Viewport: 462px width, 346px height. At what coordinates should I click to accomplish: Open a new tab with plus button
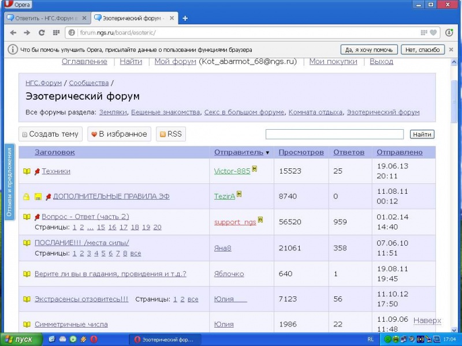click(x=185, y=18)
